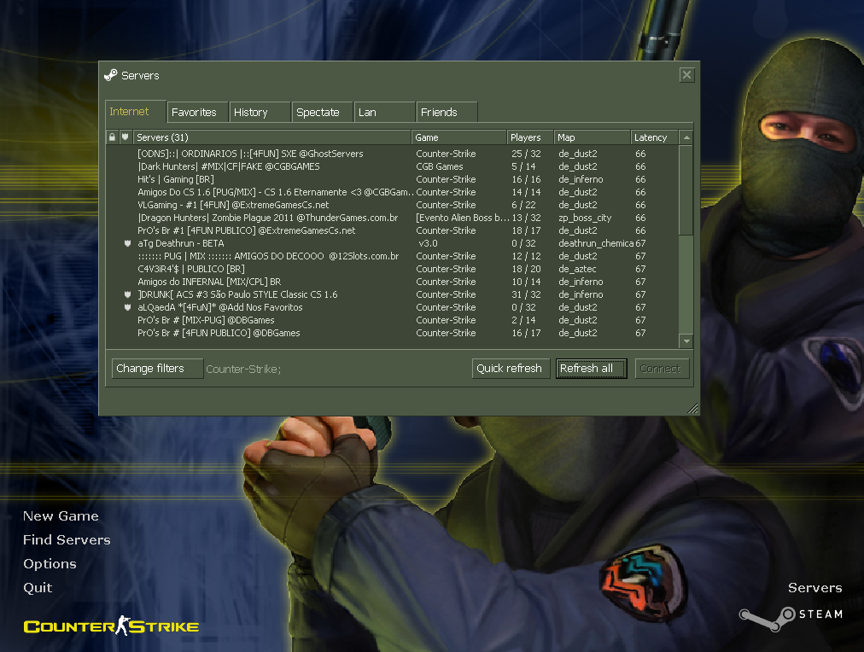Select Amigos Do CS 1.6 [PUG/MIX] server
The width and height of the screenshot is (864, 652).
(x=393, y=192)
